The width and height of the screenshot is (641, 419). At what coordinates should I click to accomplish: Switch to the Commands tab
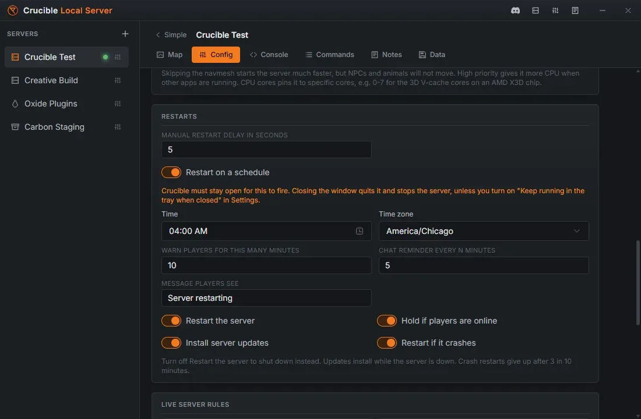click(x=329, y=55)
